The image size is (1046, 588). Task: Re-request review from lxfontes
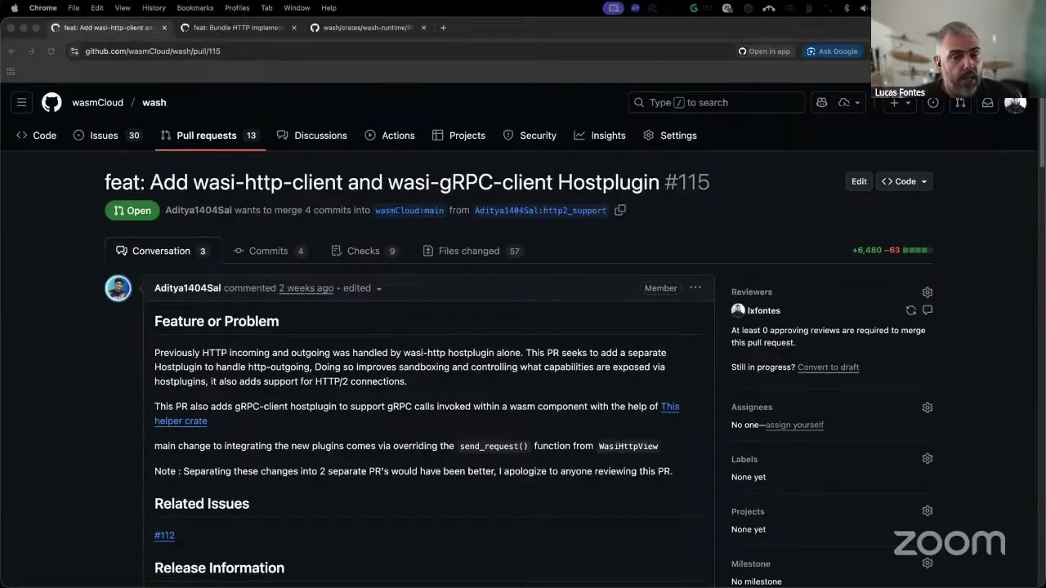tap(910, 310)
